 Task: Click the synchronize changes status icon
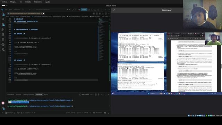click(x=15, y=113)
